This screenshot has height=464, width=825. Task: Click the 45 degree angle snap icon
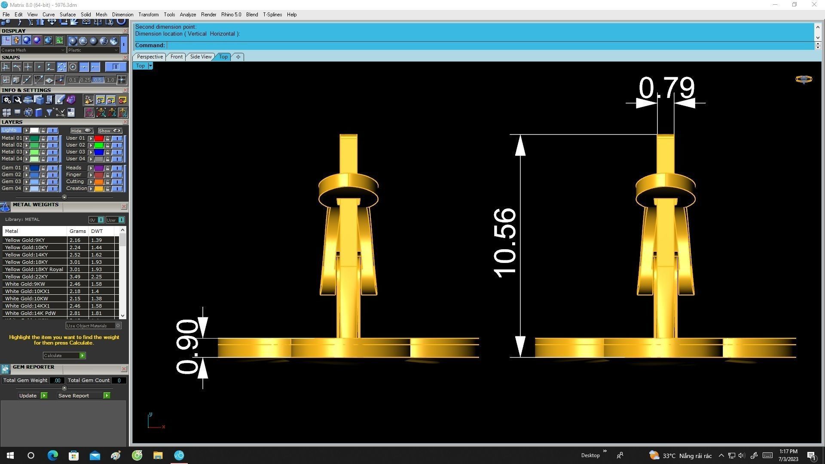click(39, 80)
